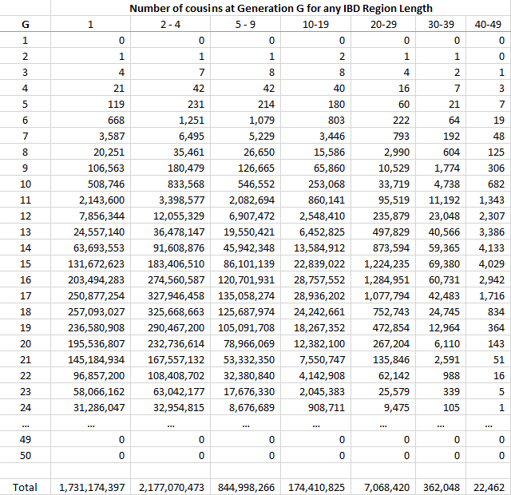Click the cell containing 257,093,027
Viewport: 511px width, 495px height.
tap(90, 311)
